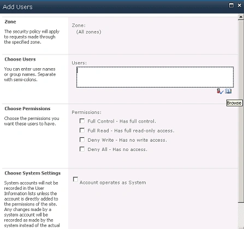Click the "Account operates as System" label text
The height and width of the screenshot is (229, 244).
(113, 183)
